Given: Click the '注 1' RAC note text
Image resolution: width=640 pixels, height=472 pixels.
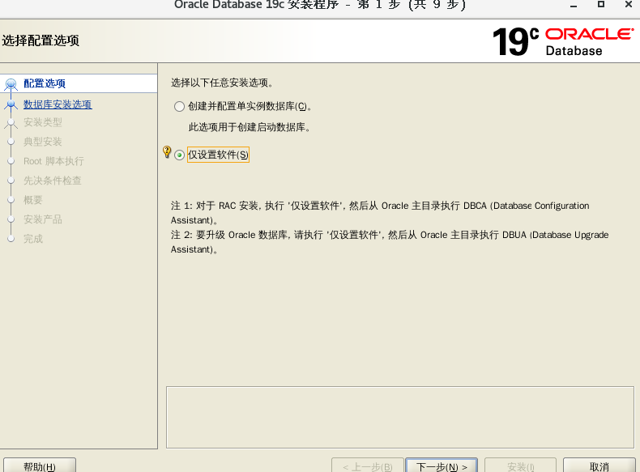Looking at the screenshot, I should click(x=380, y=213).
